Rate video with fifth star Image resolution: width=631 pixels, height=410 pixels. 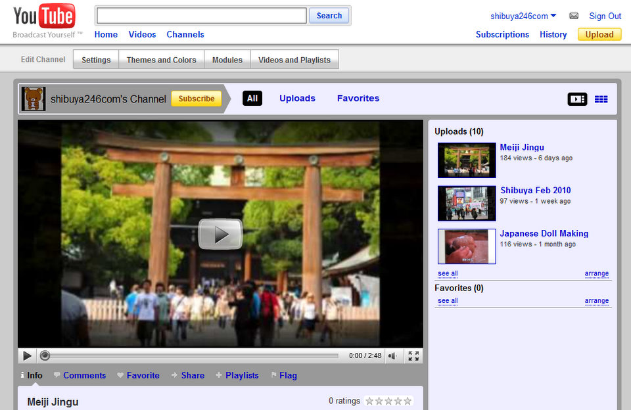pos(408,401)
